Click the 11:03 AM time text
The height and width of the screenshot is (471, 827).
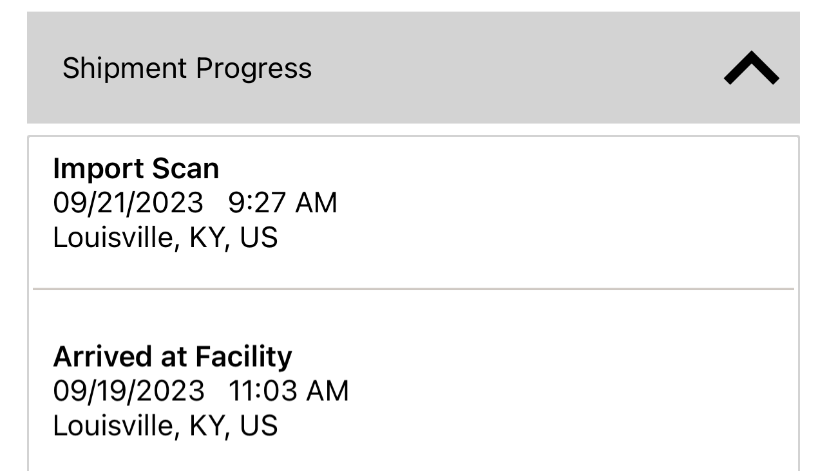(289, 391)
